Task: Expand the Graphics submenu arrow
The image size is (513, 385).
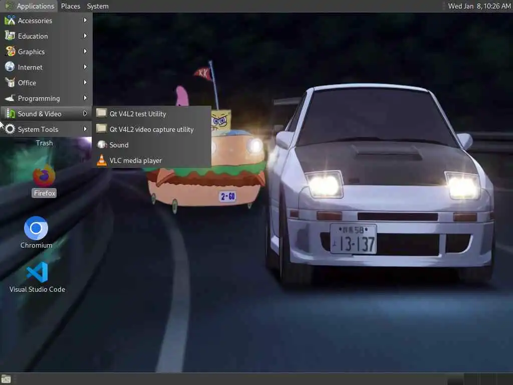Action: [85, 52]
